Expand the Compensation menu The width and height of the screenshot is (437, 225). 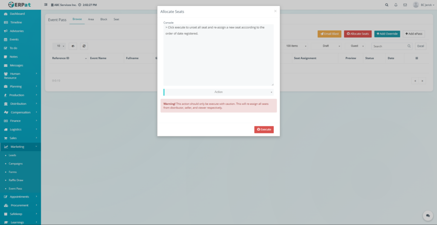[20, 112]
